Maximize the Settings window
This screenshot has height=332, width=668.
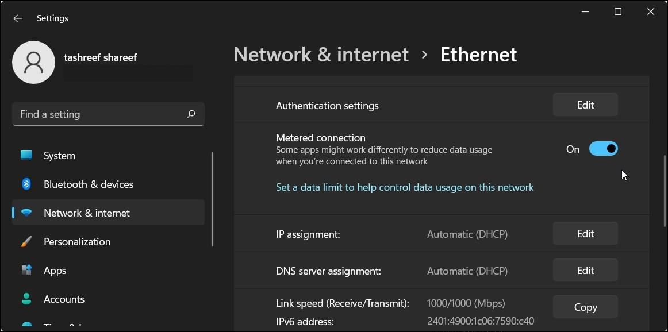tap(618, 12)
